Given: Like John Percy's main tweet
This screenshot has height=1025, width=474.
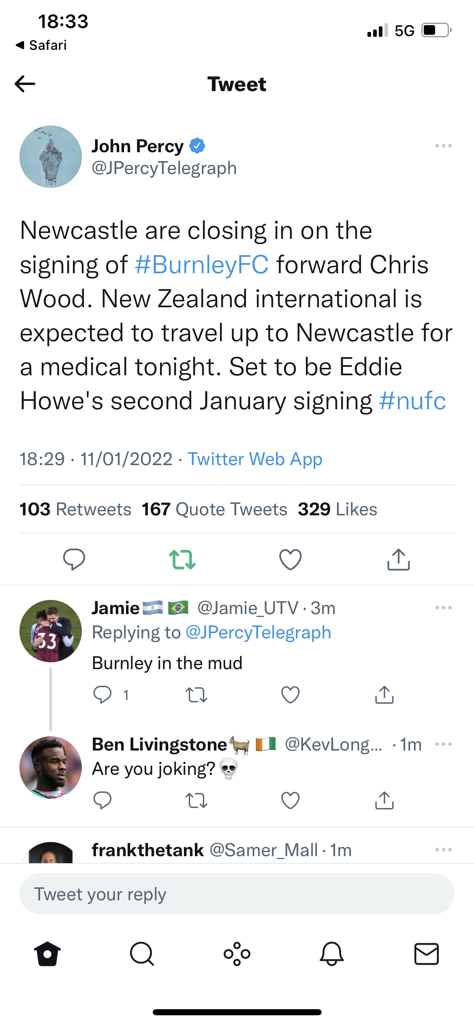Looking at the screenshot, I should tap(290, 559).
